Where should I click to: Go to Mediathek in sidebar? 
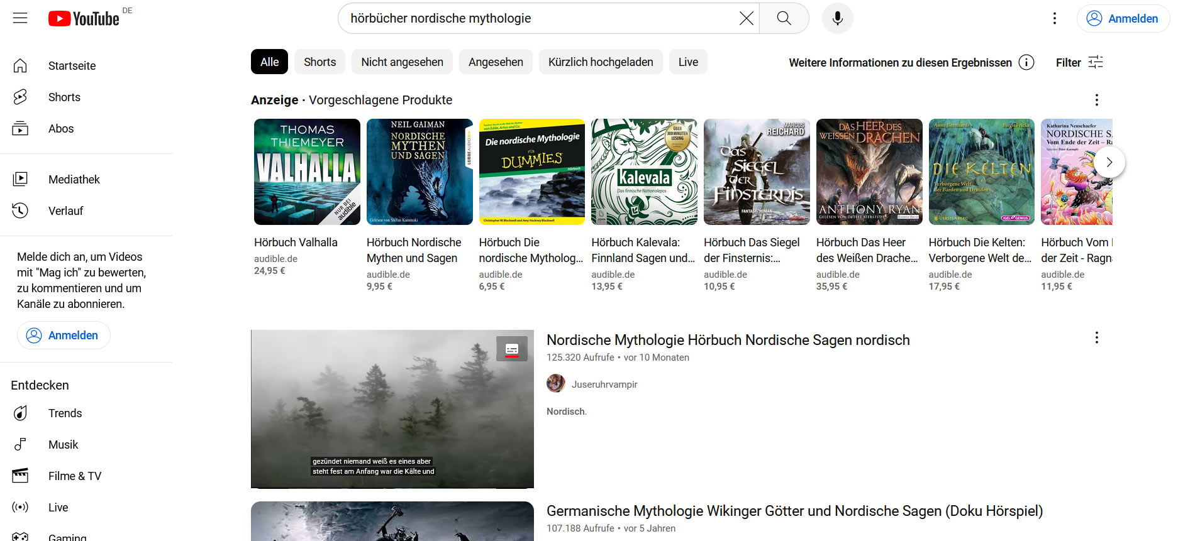click(x=74, y=180)
